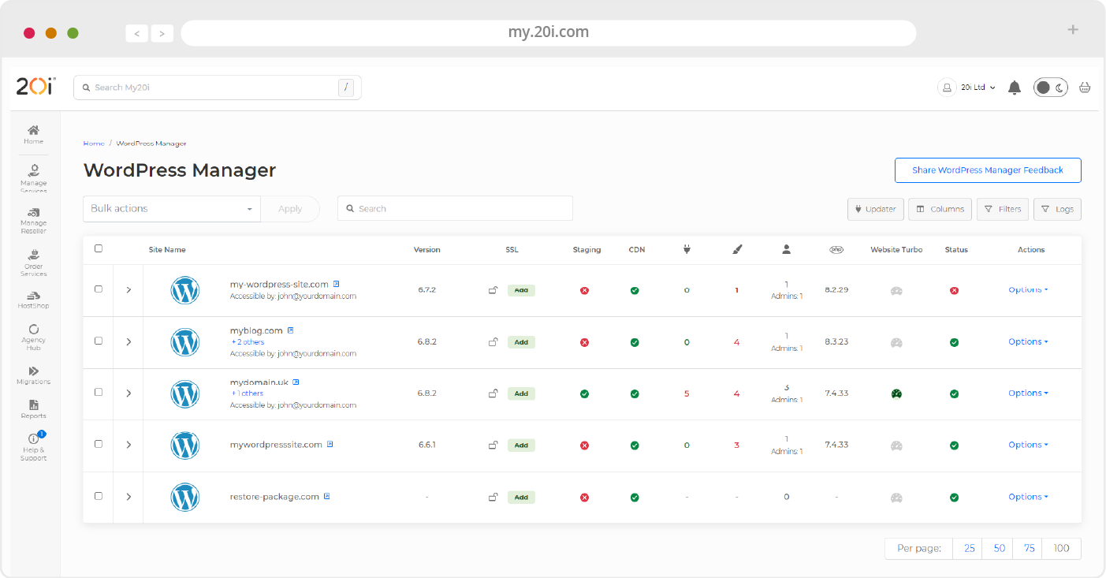Click the Search My20i field
This screenshot has height=578, width=1106.
coord(217,88)
